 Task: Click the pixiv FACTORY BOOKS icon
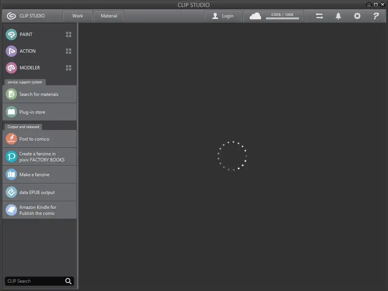11,156
